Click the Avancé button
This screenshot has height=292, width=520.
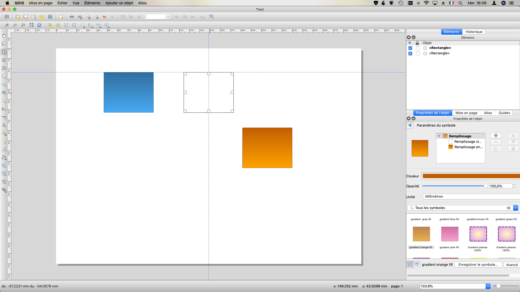(x=512, y=265)
